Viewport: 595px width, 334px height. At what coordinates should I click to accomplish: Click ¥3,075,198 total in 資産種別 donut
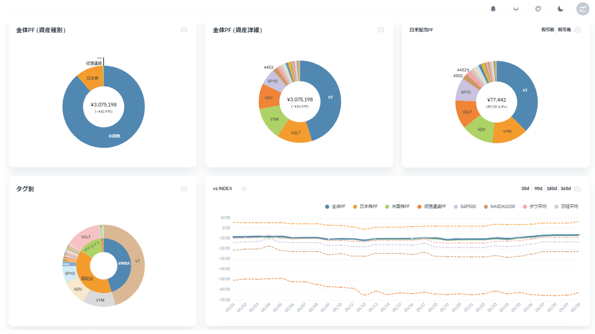pyautogui.click(x=104, y=105)
